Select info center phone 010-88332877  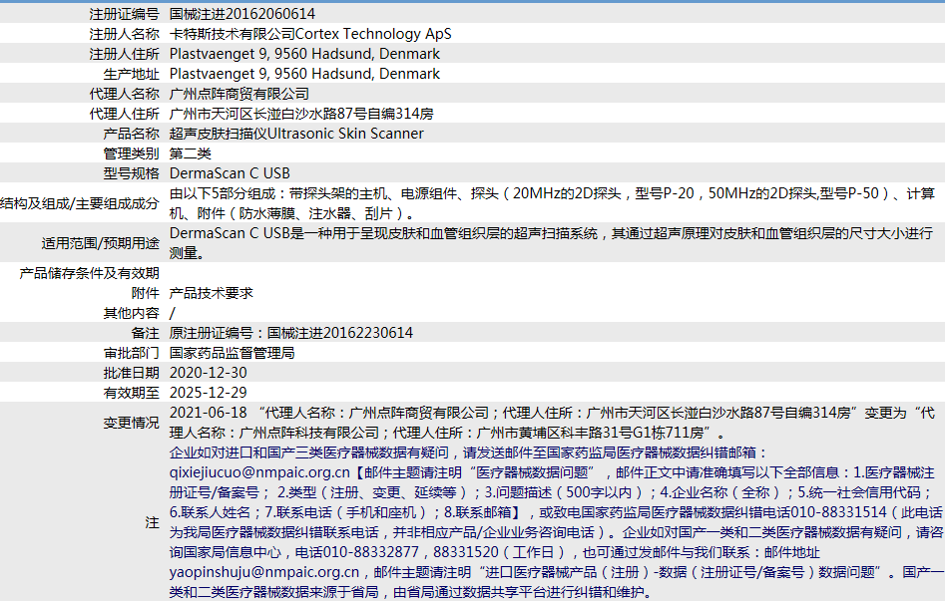[371, 552]
